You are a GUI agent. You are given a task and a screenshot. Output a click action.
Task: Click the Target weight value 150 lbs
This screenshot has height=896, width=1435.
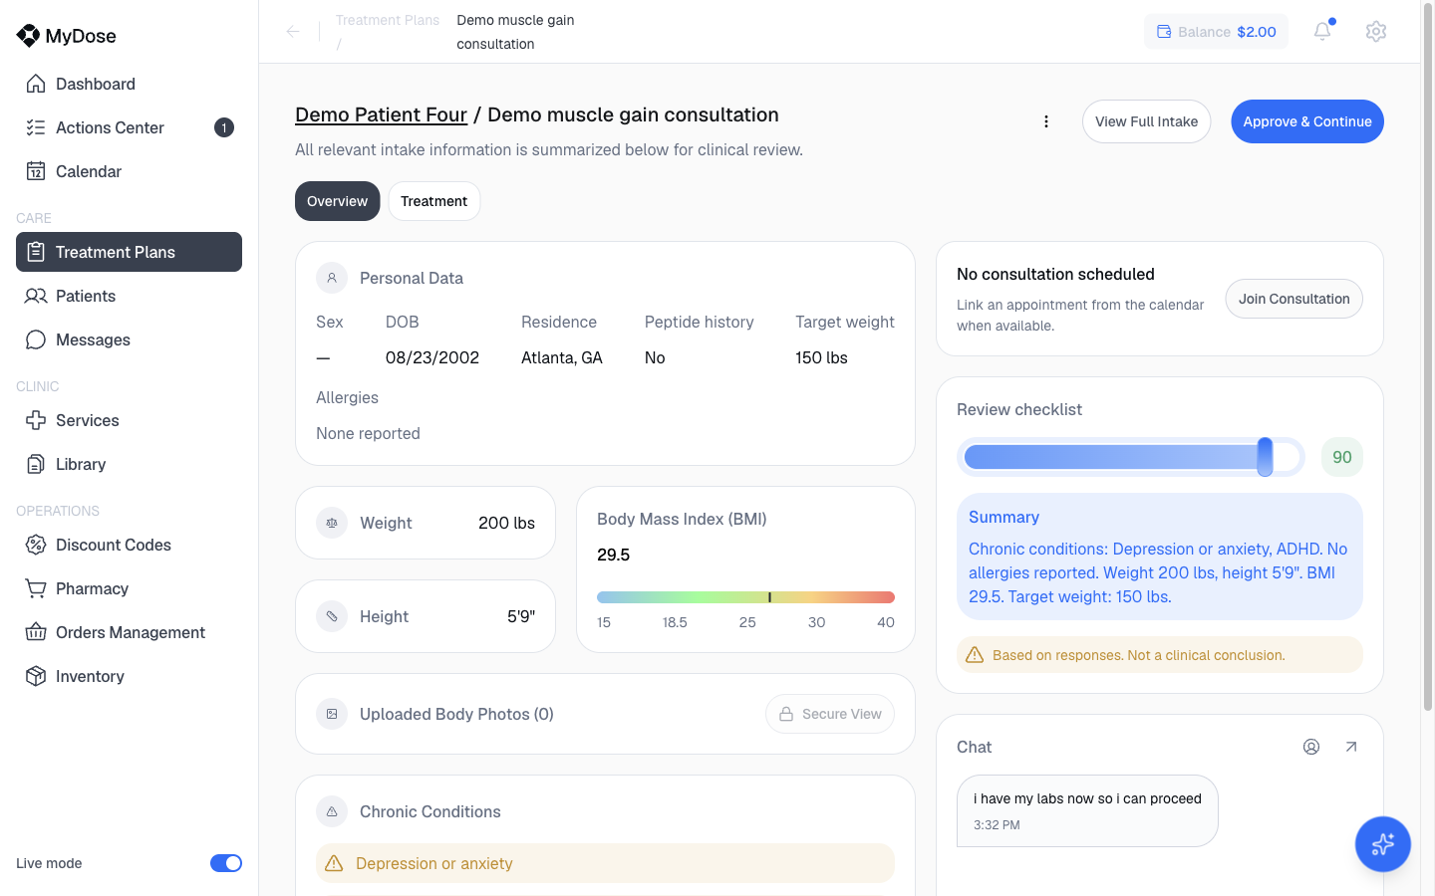(821, 357)
